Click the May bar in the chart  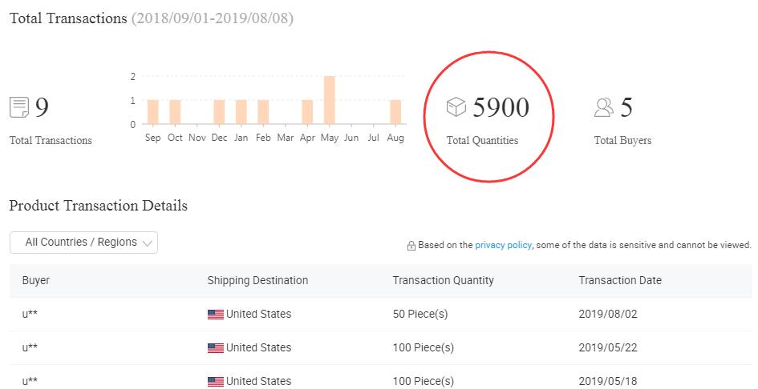(x=329, y=100)
